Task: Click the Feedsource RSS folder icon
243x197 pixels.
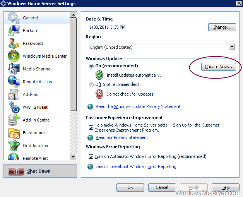Action: point(14,133)
